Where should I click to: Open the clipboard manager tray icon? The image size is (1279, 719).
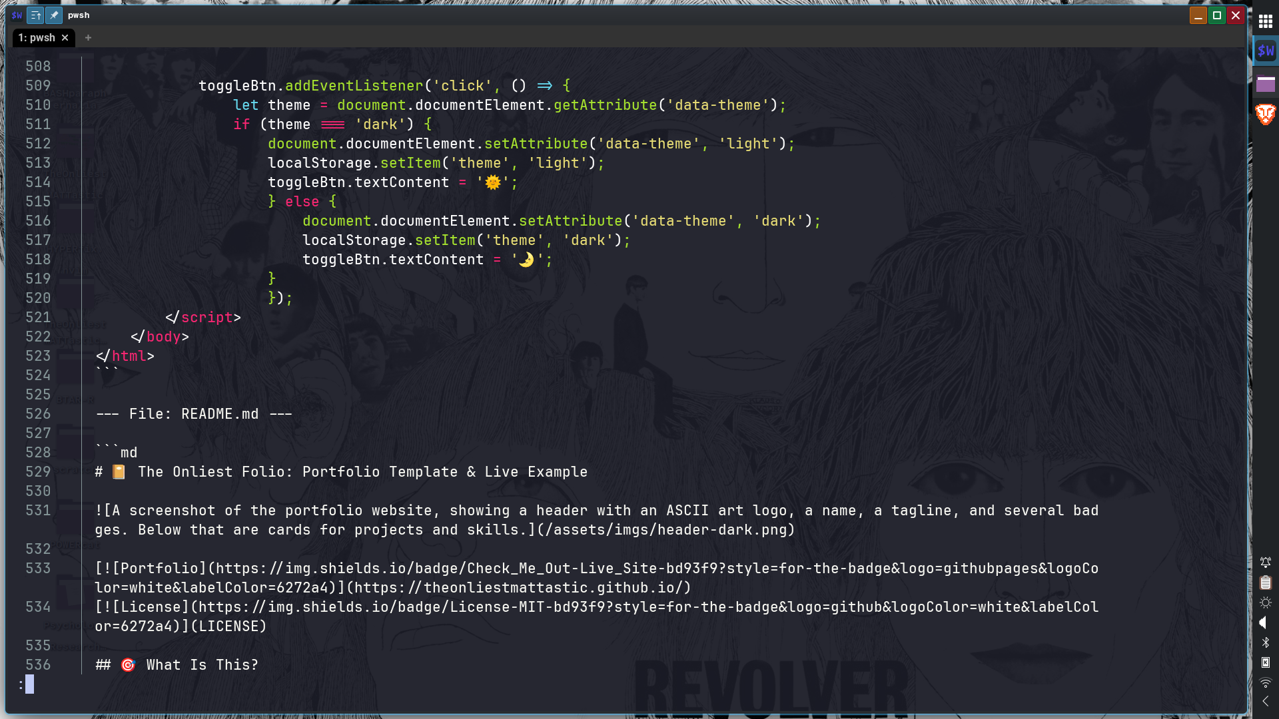pos(1264,582)
